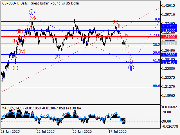Click the 1.42015 price axis value

168,6
